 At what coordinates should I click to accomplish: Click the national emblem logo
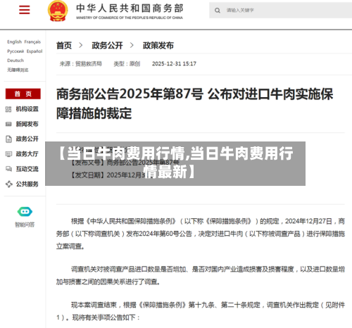pos(58,11)
